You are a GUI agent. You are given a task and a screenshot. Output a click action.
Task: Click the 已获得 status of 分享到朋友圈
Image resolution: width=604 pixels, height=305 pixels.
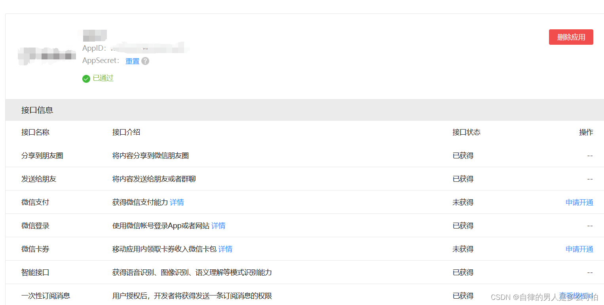coord(463,156)
